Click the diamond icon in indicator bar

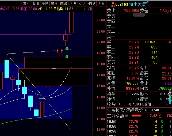point(85,9)
